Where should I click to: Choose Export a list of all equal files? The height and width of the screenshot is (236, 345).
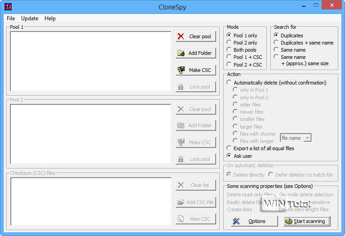pyautogui.click(x=260, y=148)
